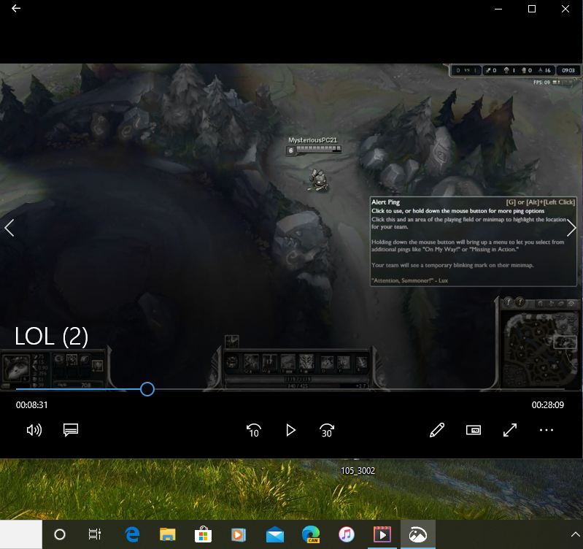Launch Edge Canary from taskbar
This screenshot has width=583, height=549.
point(311,534)
